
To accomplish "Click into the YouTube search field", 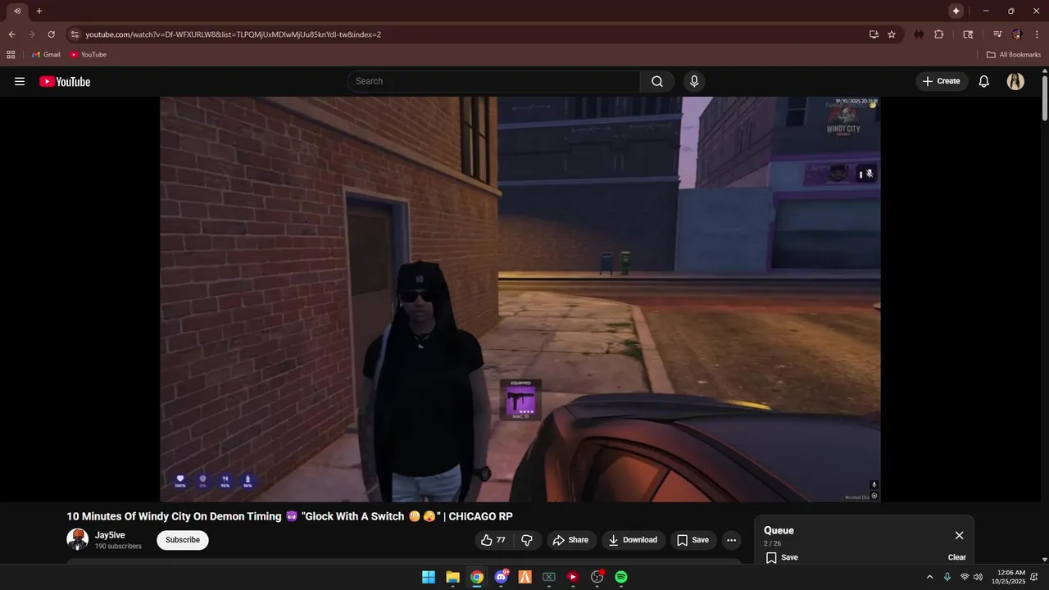I will 494,81.
